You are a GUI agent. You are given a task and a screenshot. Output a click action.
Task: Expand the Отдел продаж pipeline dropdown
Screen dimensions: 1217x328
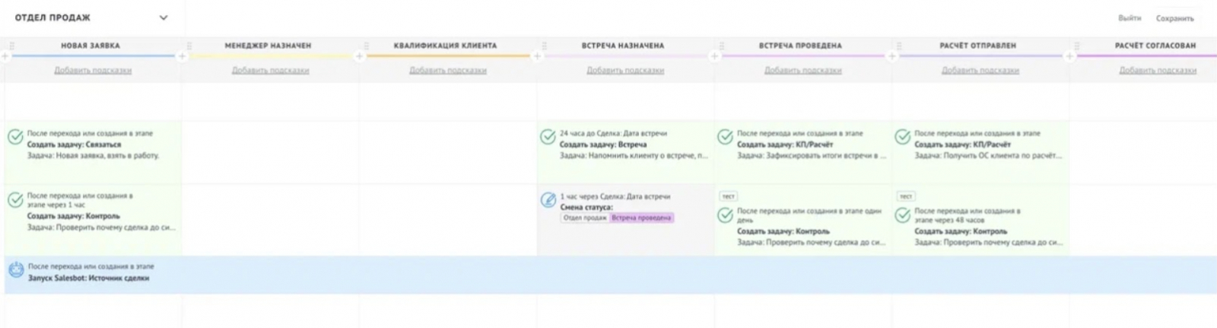163,18
